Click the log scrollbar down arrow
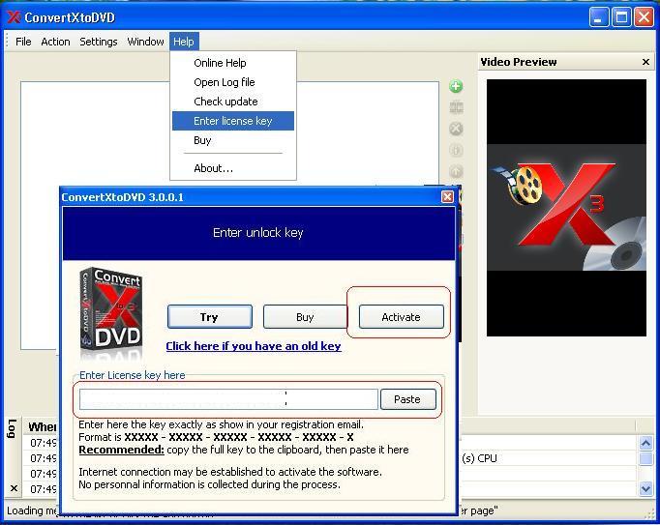 click(x=645, y=488)
